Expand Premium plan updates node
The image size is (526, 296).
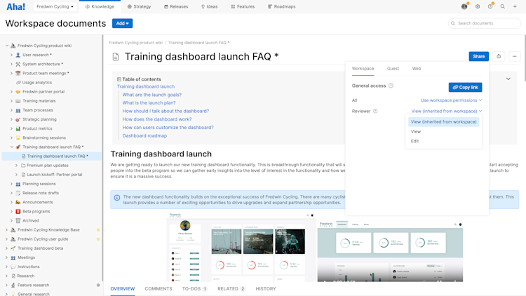tap(16, 165)
